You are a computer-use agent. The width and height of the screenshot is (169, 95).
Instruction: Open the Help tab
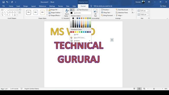pos(74,6)
